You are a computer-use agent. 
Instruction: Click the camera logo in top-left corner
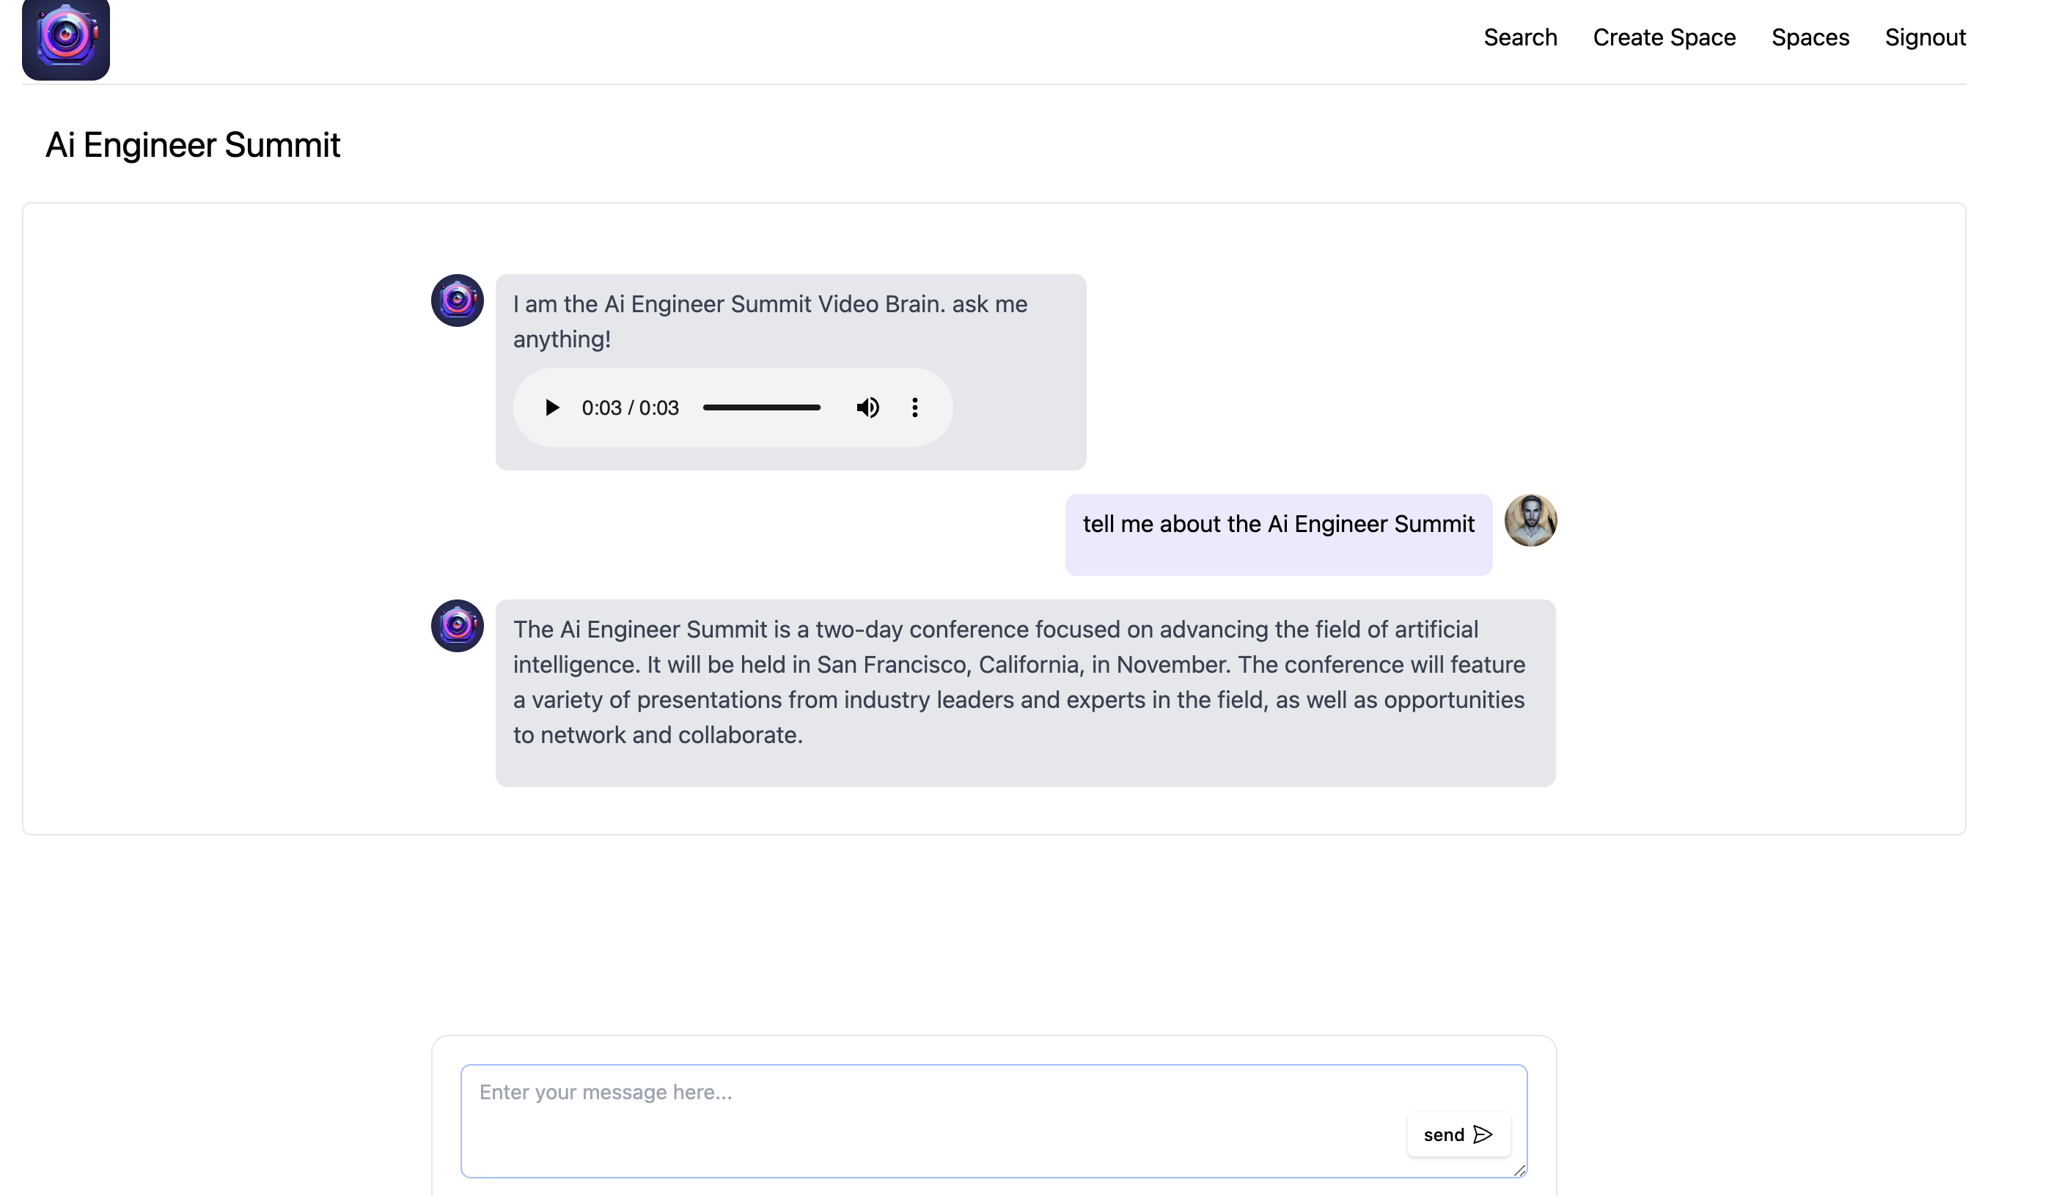[65, 38]
